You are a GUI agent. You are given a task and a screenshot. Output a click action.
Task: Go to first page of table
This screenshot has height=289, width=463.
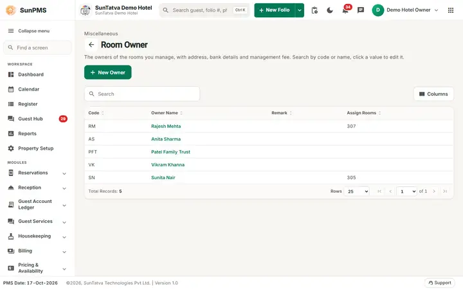[x=379, y=191]
